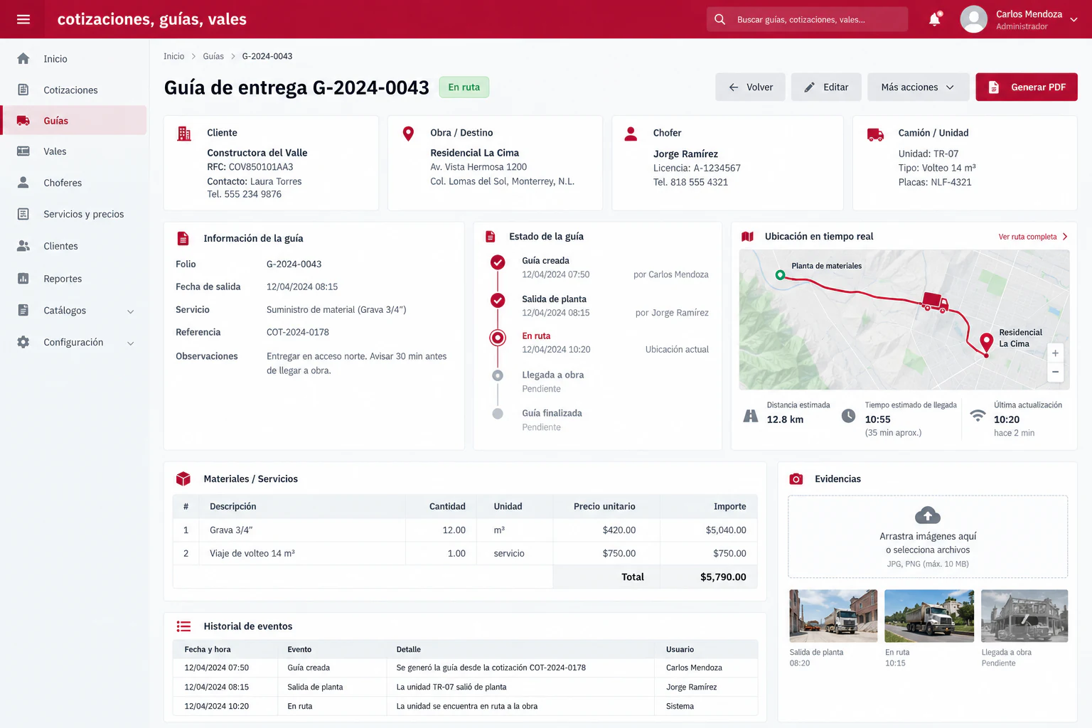Open the user account dropdown chevron

coord(1074,20)
